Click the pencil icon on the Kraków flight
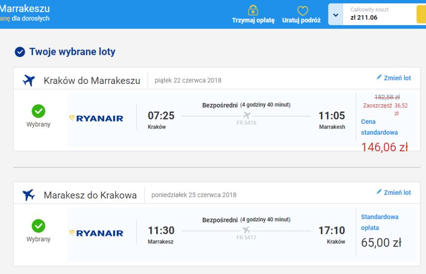This screenshot has height=274, width=426. [379, 77]
